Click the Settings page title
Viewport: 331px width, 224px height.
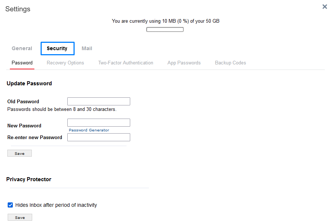pos(18,9)
